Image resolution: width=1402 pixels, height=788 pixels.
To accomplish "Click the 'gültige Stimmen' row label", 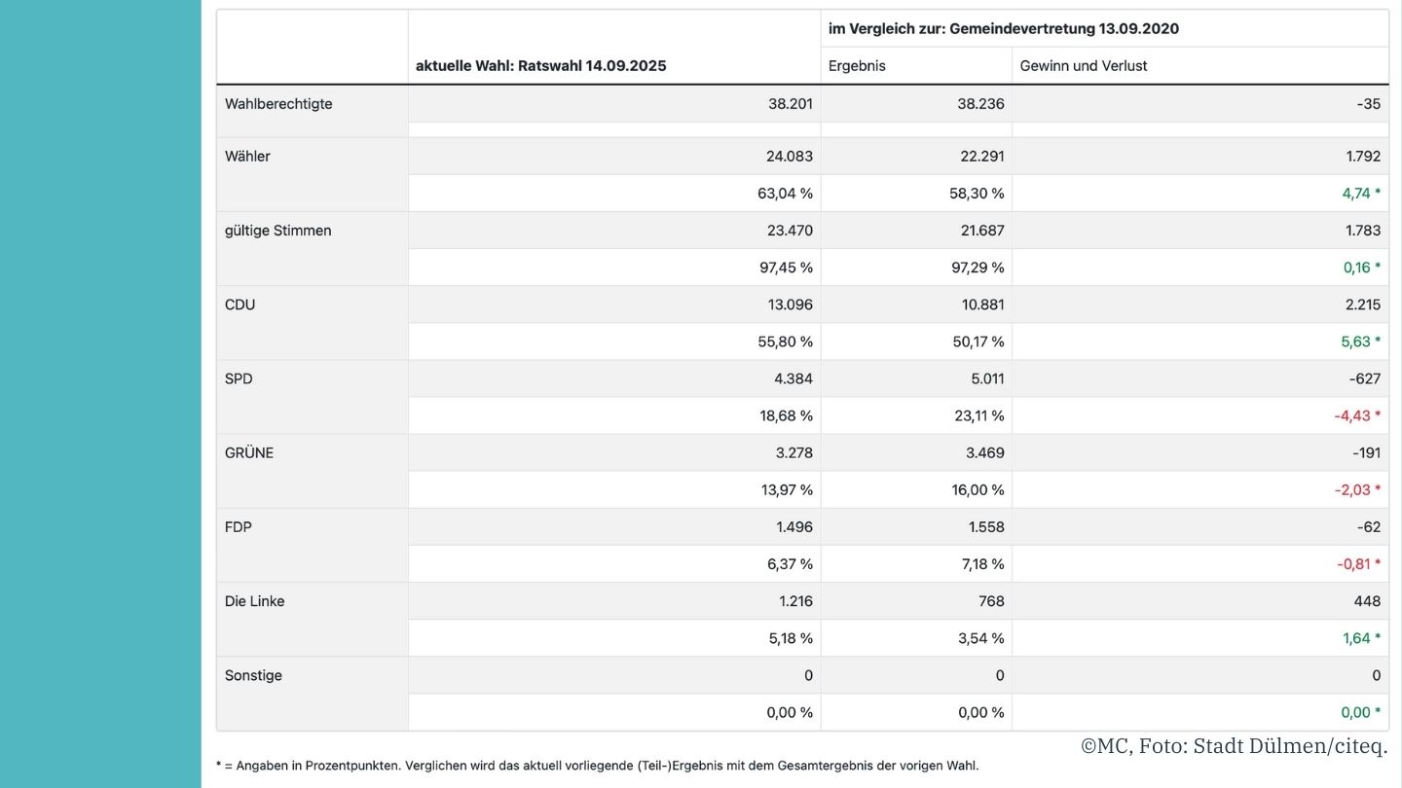I will point(278,231).
